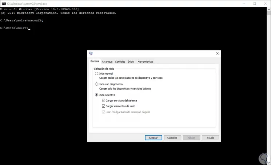Click the Command Prompt icon in title bar
Viewport: 271px width, 165px height.
point(4,3)
